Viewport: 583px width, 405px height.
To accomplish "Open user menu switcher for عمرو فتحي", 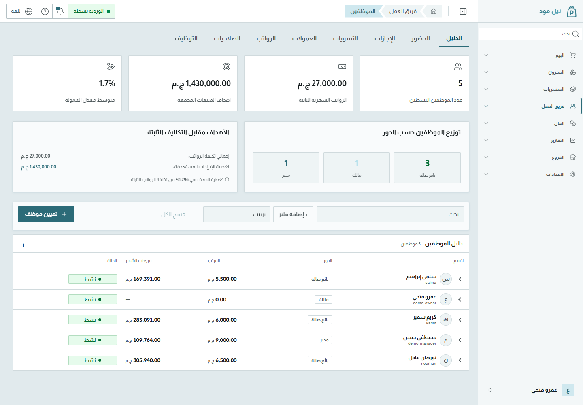I will click(490, 390).
